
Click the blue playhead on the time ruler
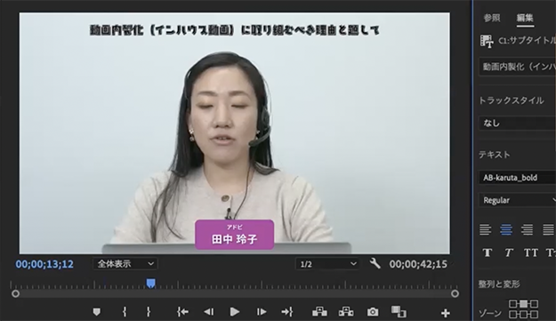151,283
